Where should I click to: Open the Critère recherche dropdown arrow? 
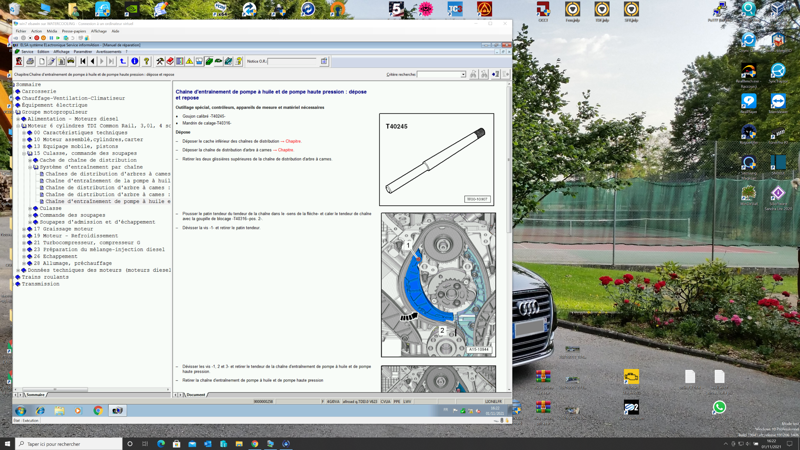(x=463, y=74)
